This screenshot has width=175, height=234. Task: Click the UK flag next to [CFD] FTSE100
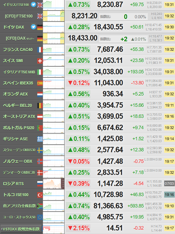[40, 16]
